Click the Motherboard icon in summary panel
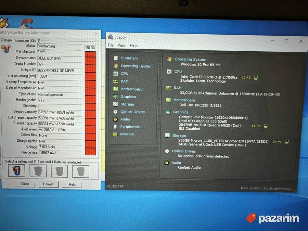 (x=168, y=100)
